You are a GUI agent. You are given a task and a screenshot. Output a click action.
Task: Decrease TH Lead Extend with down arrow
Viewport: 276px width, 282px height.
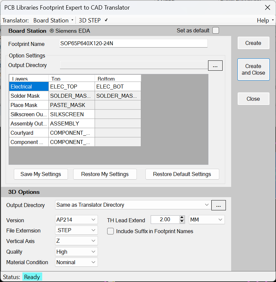(x=182, y=221)
